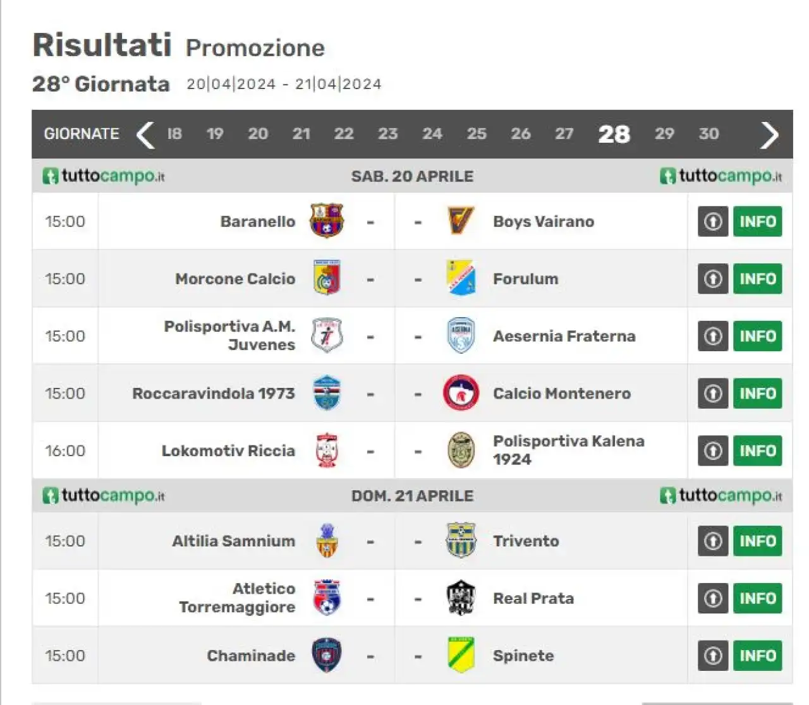Switch to giornata 18
The image size is (809, 705).
pyautogui.click(x=174, y=133)
